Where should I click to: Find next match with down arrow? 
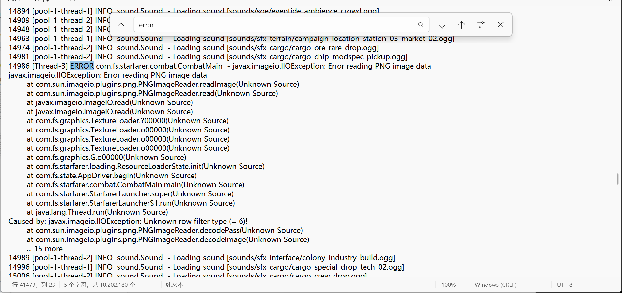(442, 25)
